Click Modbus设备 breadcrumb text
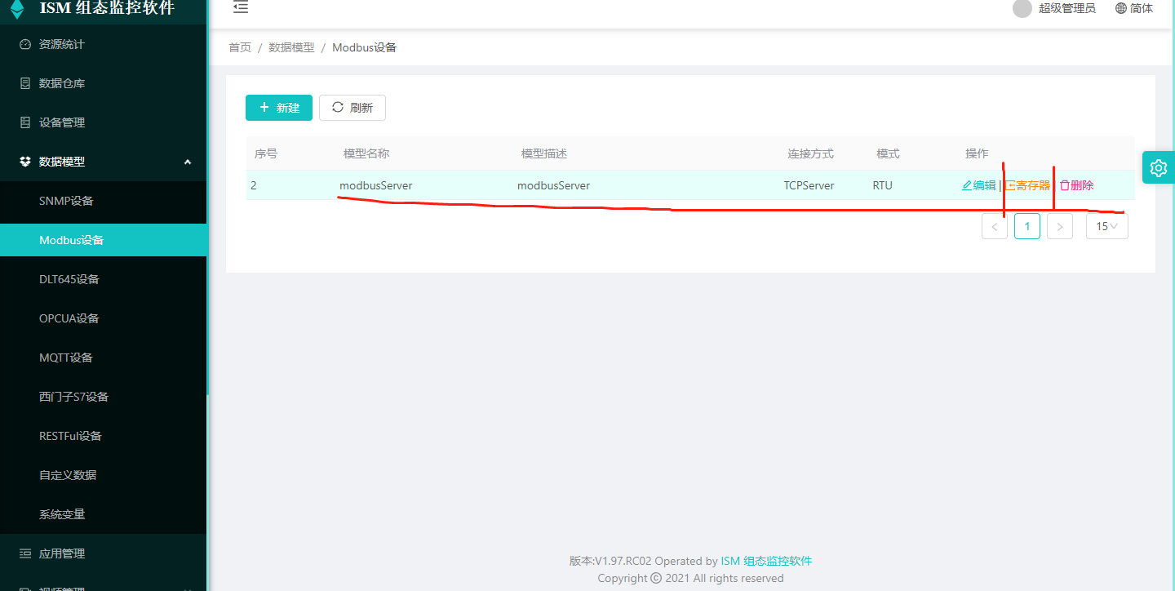 365,47
